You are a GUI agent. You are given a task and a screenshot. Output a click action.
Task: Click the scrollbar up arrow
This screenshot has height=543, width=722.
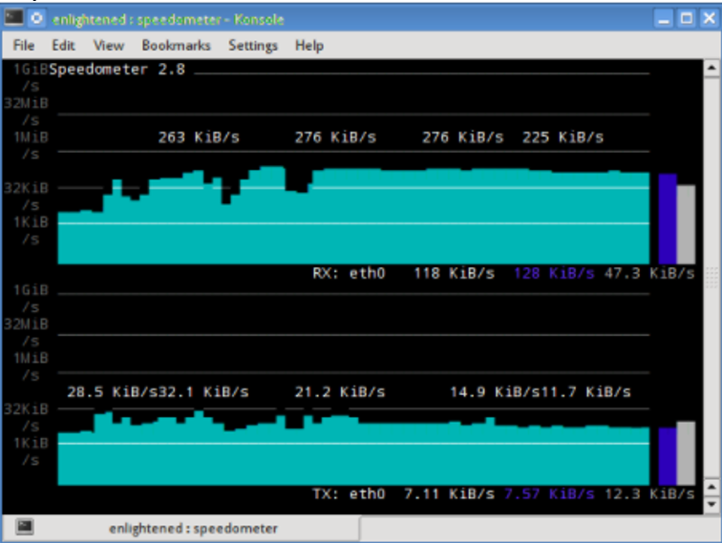point(711,69)
